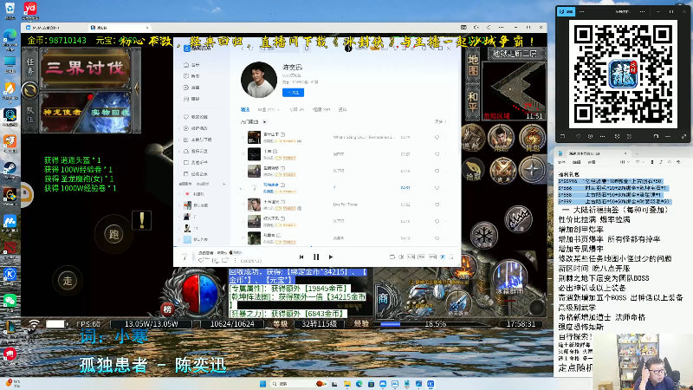Viewport: 693px width, 390px height.
Task: Like the song in the second list row
Action: (x=437, y=154)
